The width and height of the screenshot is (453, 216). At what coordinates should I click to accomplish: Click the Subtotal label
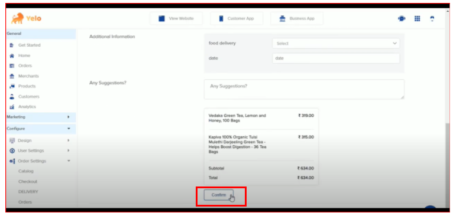[x=216, y=168]
